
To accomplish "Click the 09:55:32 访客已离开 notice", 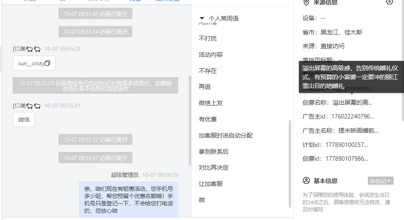I will point(95,140).
